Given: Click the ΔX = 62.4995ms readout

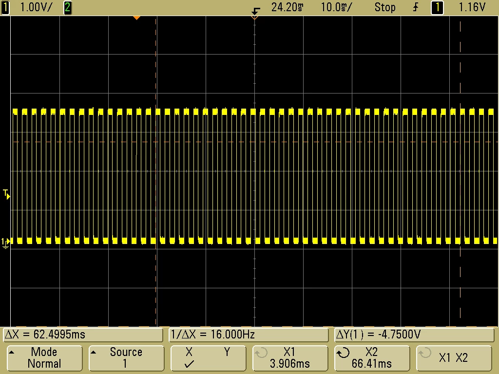Looking at the screenshot, I should point(83,335).
